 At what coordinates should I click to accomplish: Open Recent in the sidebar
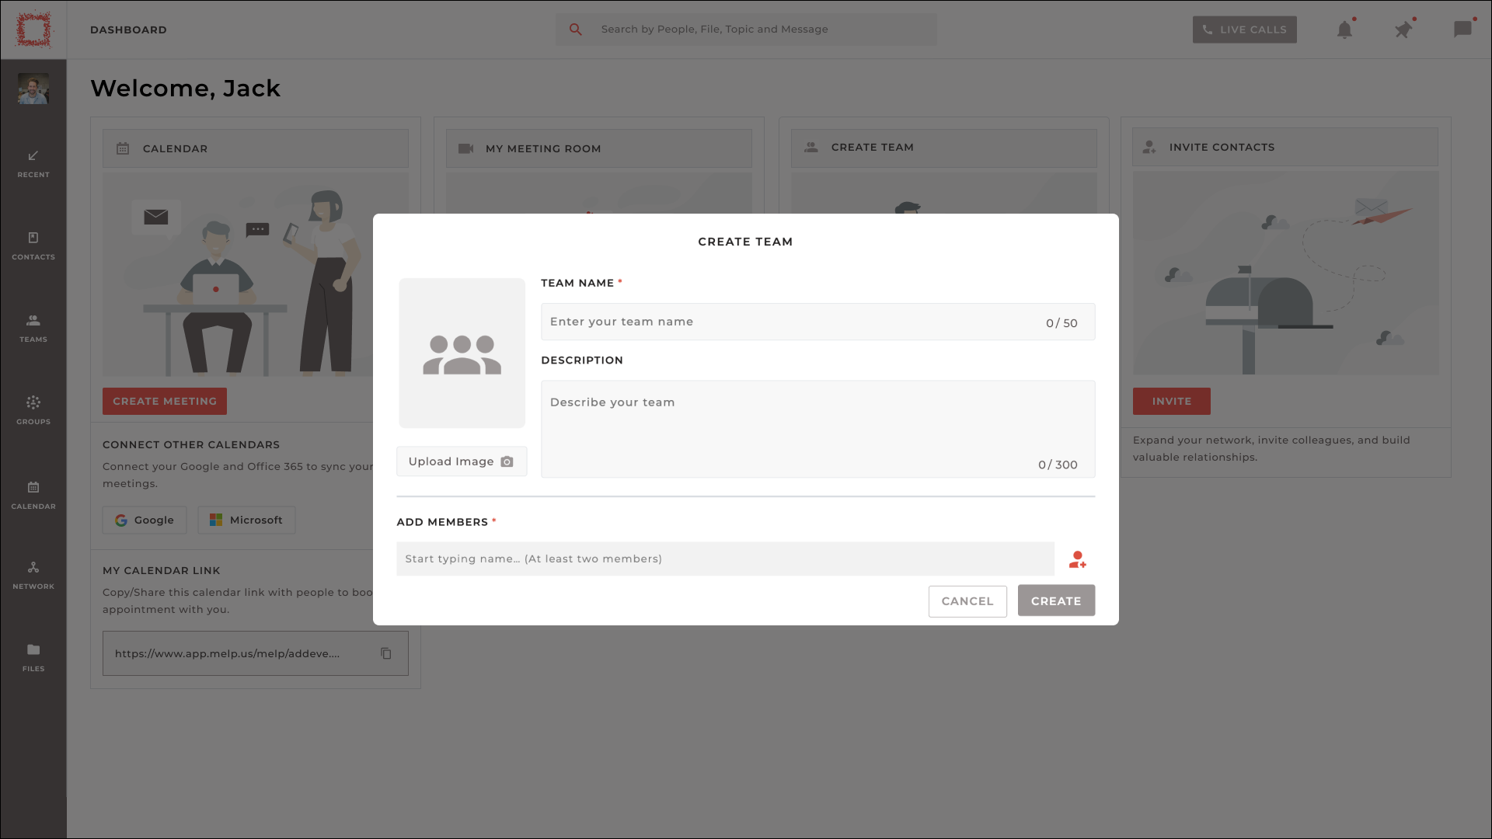click(33, 164)
